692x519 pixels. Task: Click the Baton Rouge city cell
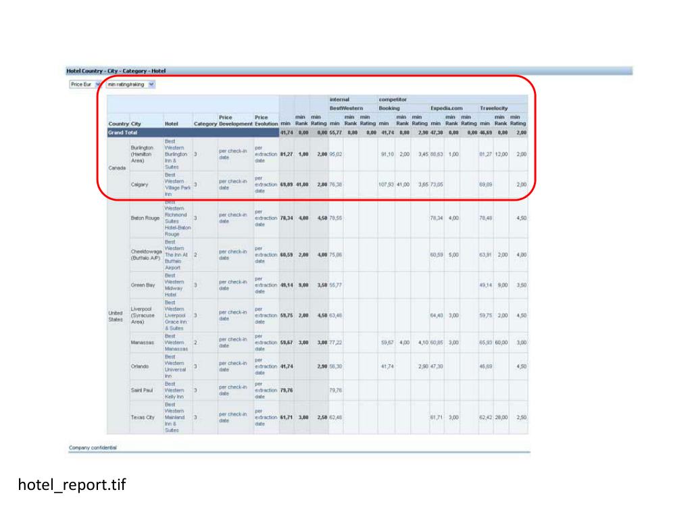pos(145,218)
